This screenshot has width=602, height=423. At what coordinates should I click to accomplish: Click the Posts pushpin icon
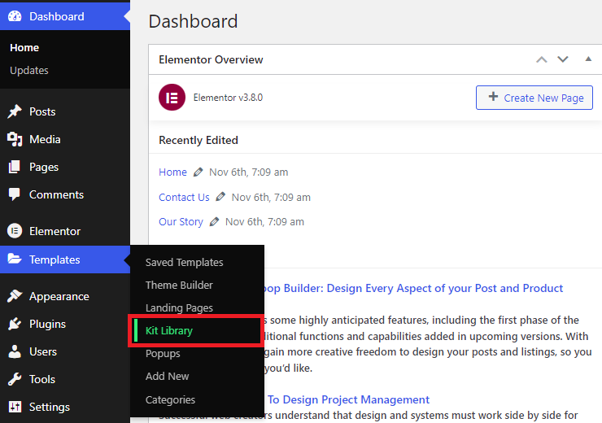coord(15,111)
